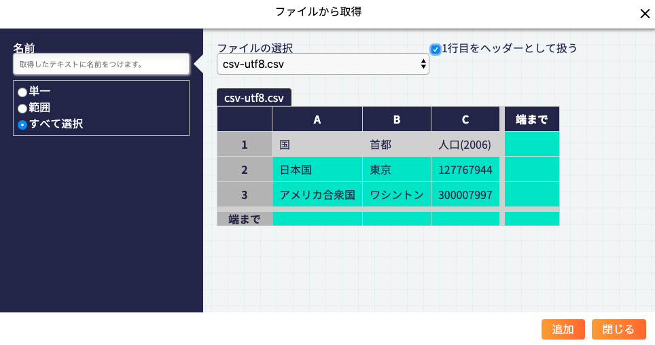Click the cell 東京

397,170
